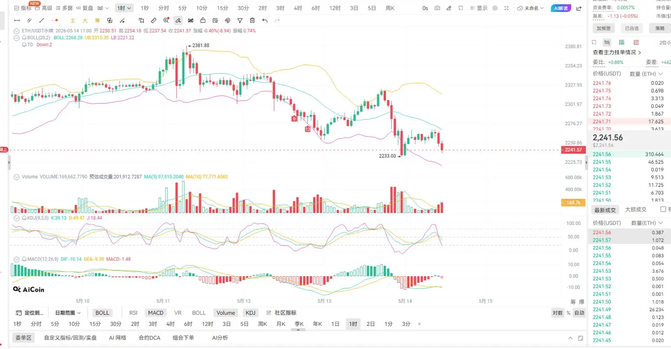Open the 组合下单 tab
The height and width of the screenshot is (349, 671).
tap(183, 338)
